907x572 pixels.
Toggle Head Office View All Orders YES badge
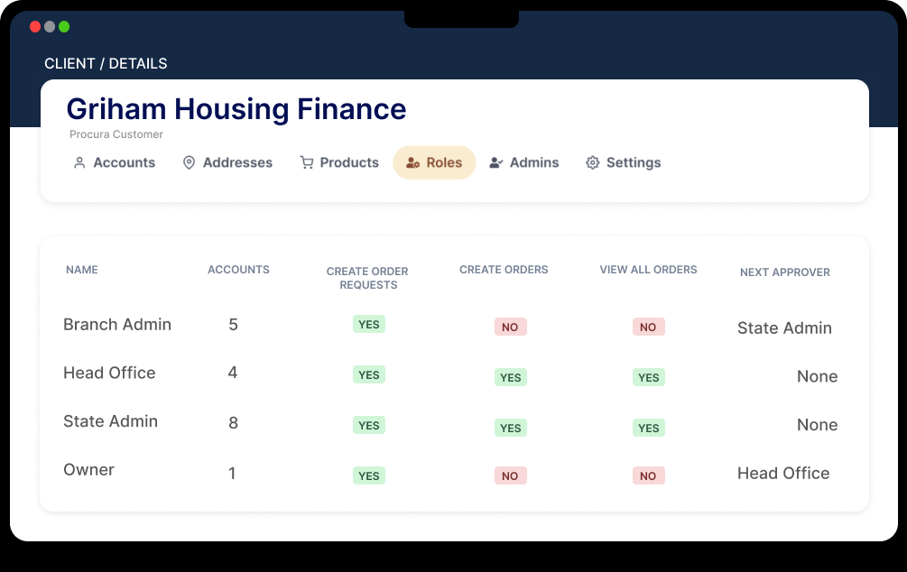(x=648, y=378)
